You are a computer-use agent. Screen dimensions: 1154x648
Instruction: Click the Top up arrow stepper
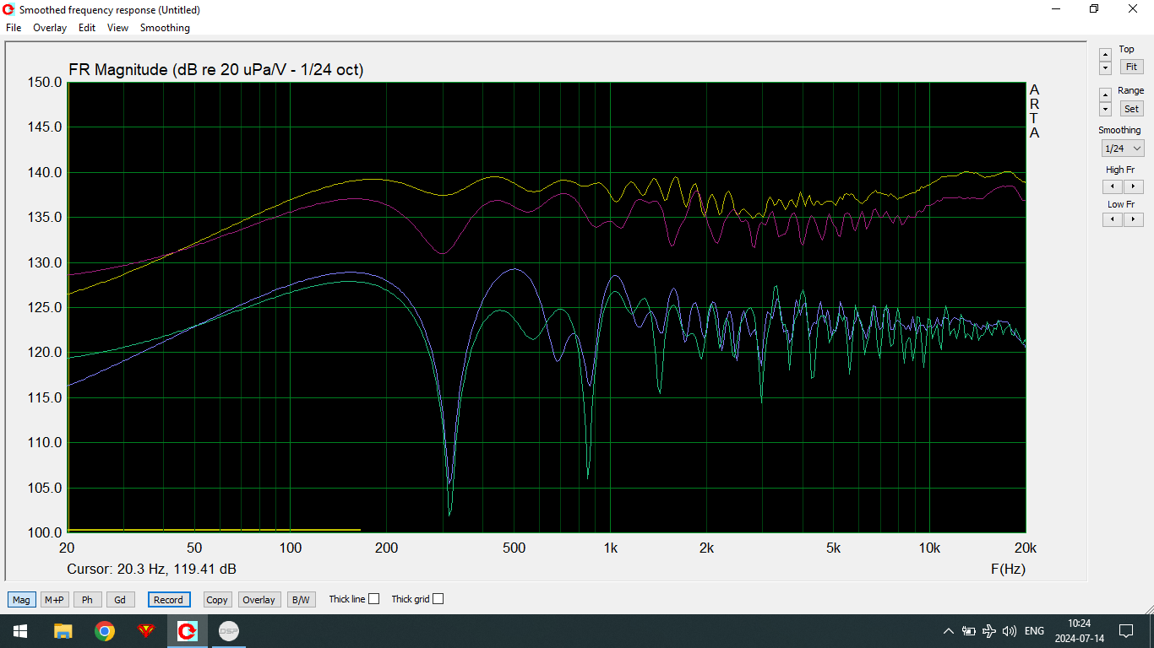tap(1105, 54)
